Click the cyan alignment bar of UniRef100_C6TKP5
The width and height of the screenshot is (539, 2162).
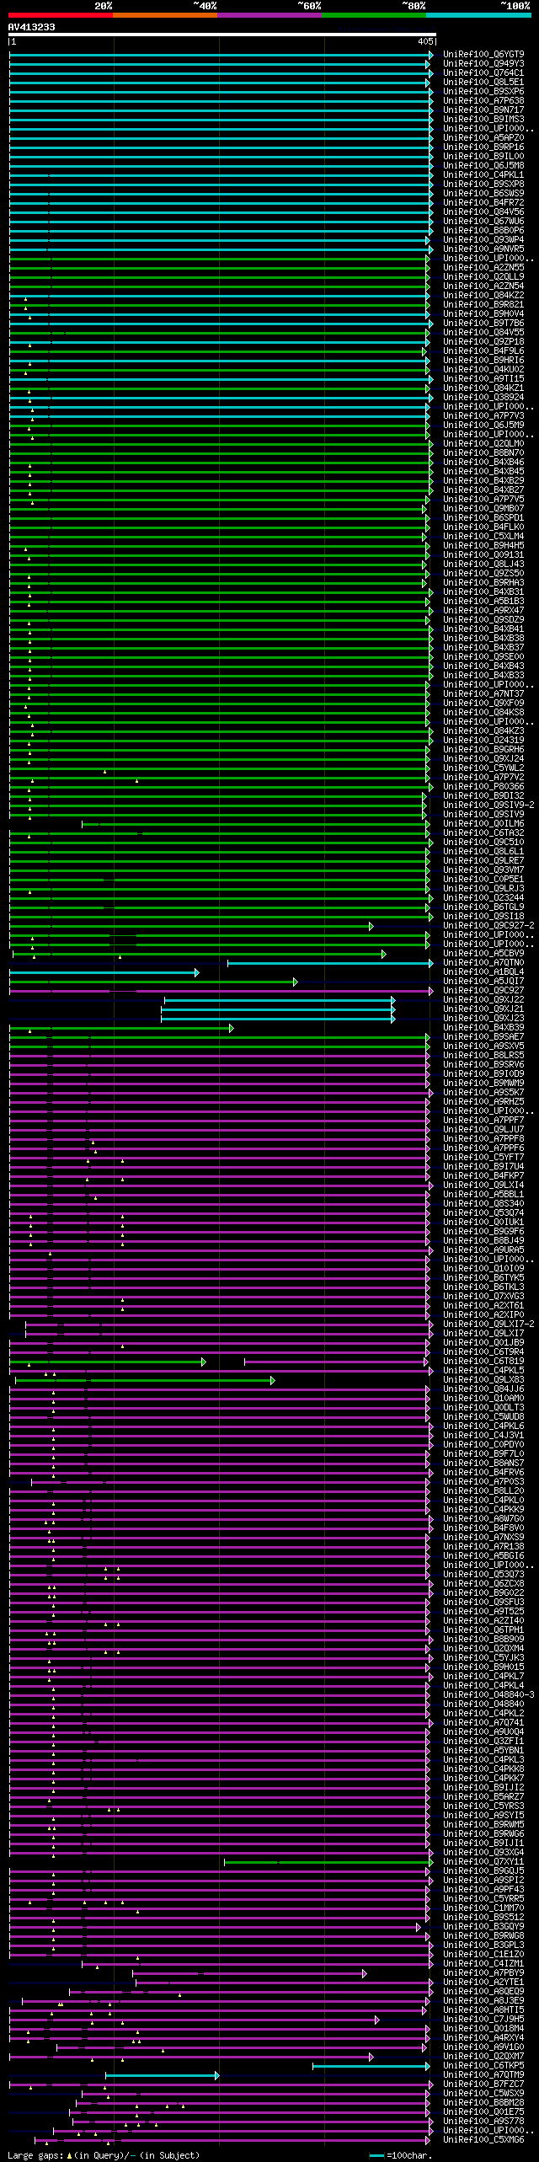tap(371, 2066)
